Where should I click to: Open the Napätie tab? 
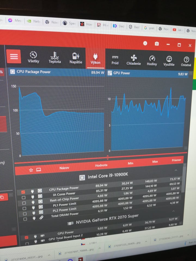click(76, 58)
